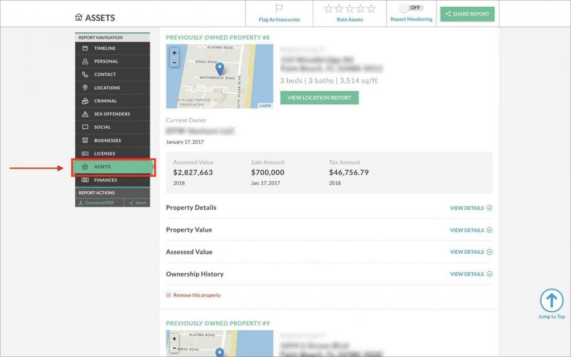Click the Locations pin icon
The width and height of the screenshot is (571, 357).
[85, 88]
